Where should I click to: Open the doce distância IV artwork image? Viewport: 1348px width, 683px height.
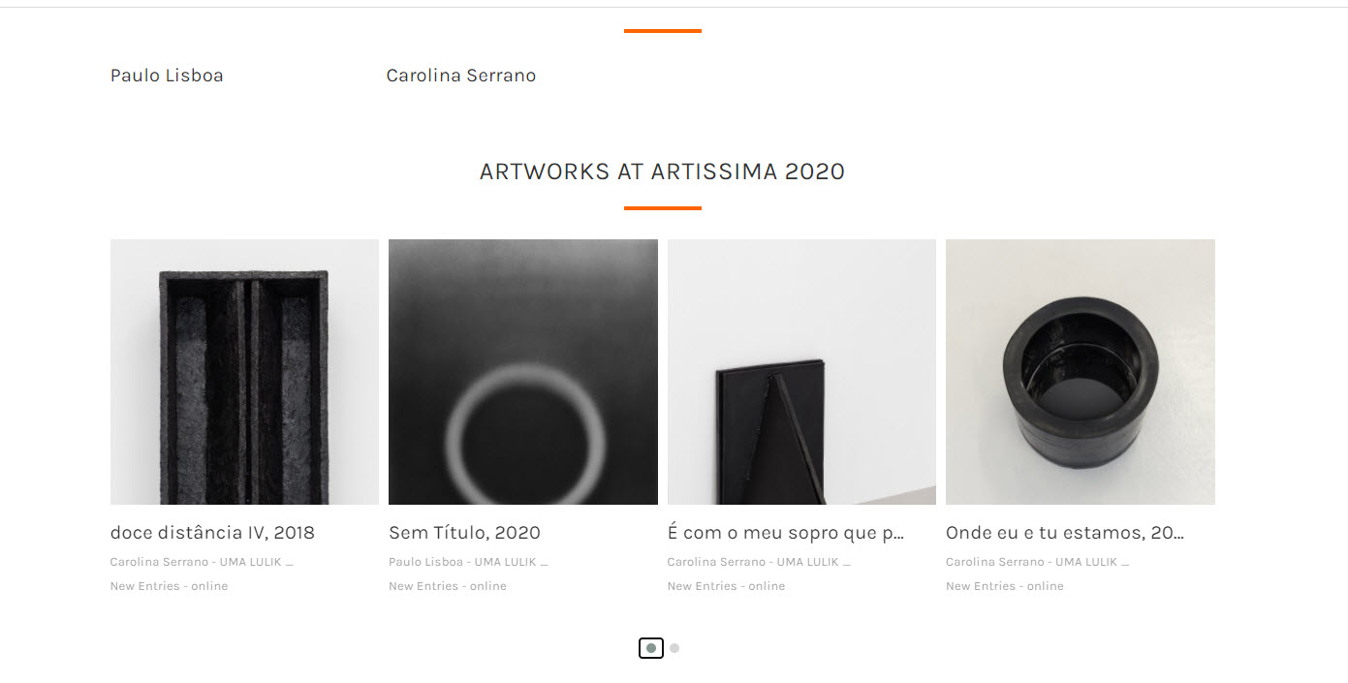pos(244,372)
